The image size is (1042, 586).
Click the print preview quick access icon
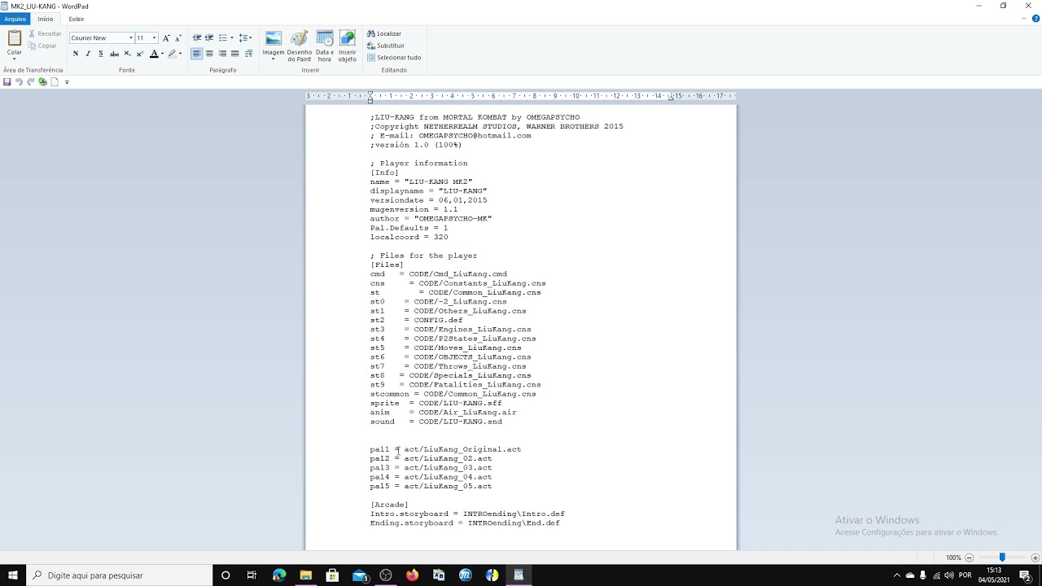(x=42, y=81)
